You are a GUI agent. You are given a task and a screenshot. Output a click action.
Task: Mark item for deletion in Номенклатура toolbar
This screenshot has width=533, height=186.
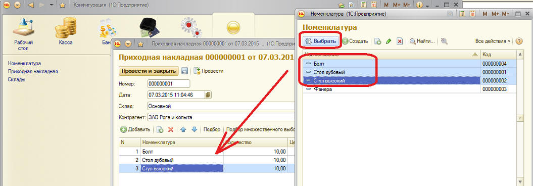pyautogui.click(x=400, y=41)
